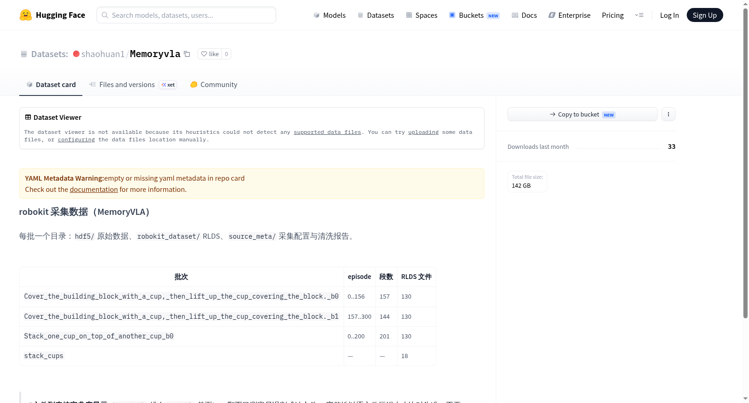Image resolution: width=749 pixels, height=403 pixels.
Task: Click the xet badge
Action: click(168, 85)
